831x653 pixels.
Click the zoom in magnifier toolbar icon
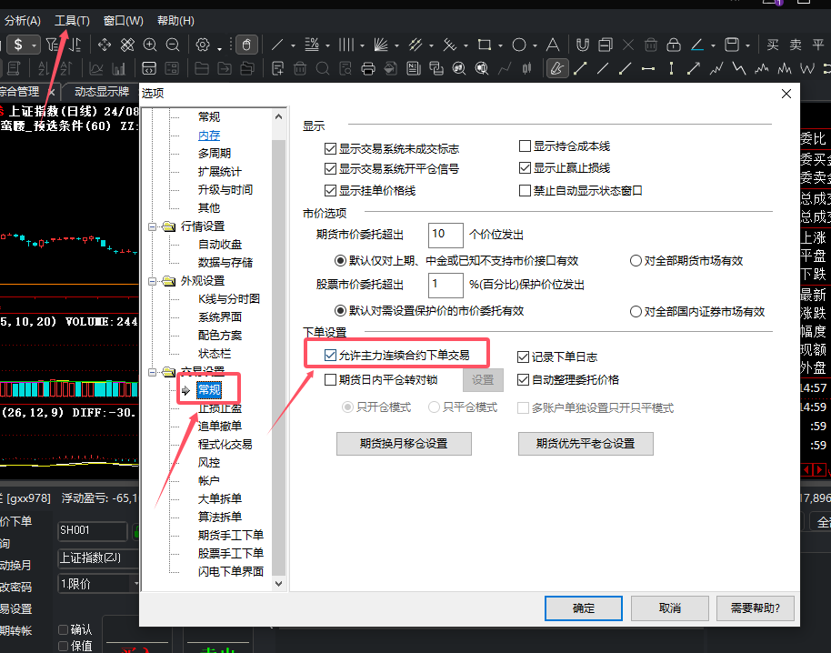150,45
